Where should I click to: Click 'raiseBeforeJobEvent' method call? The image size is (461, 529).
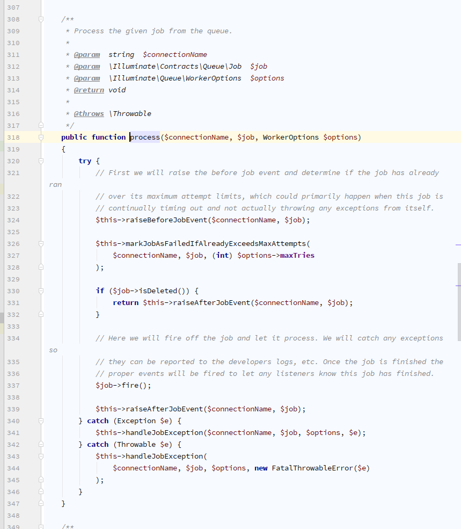pos(166,220)
